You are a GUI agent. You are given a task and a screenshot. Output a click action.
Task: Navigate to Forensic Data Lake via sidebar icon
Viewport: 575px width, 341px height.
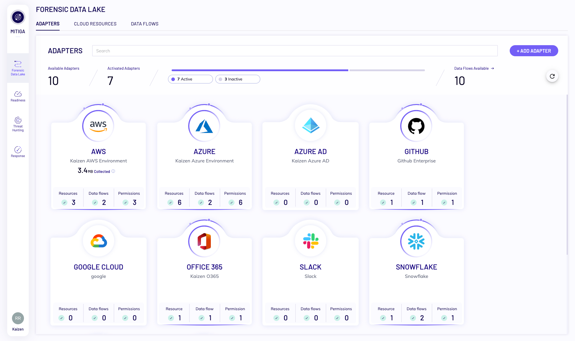(18, 68)
